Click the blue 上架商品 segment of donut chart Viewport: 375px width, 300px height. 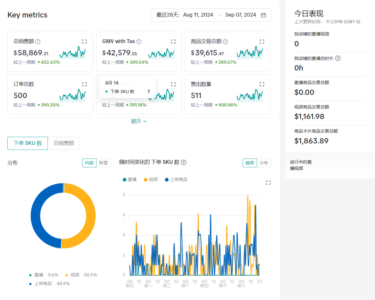point(36,216)
